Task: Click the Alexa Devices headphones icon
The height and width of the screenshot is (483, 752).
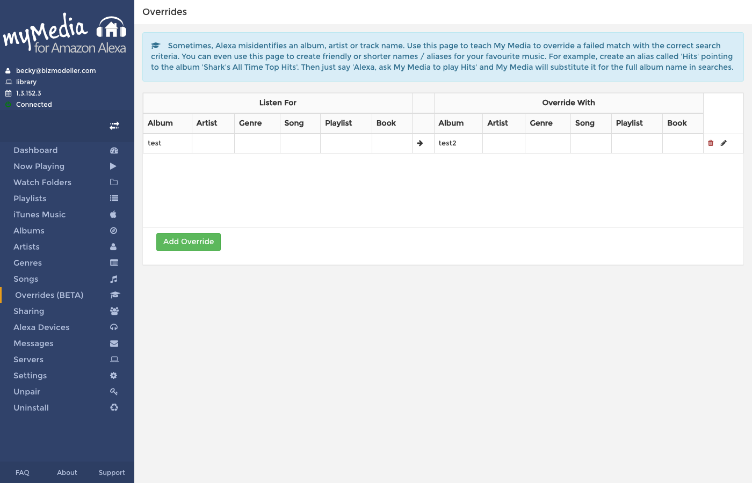Action: point(114,327)
